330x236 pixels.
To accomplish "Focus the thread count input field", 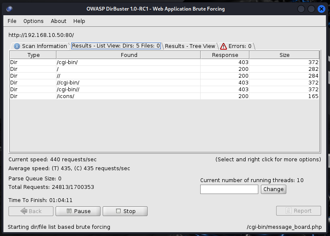I will click(229, 189).
